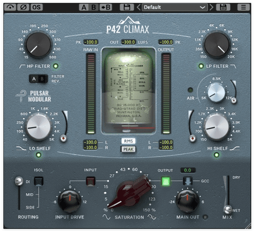The width and height of the screenshot is (255, 231).
Task: Select preset state A
Action: 84,7
